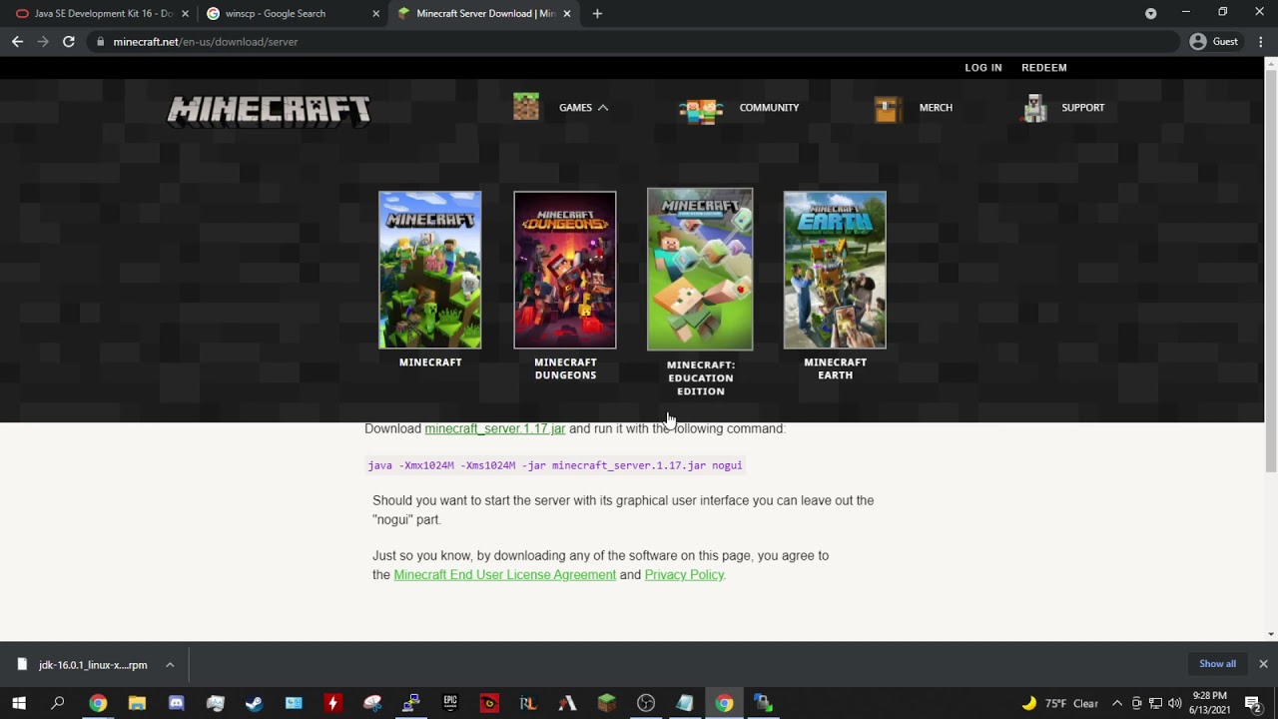Screen dimensions: 1278x719
Task: Select the Minecraft Education Edition cover
Action: pos(700,270)
